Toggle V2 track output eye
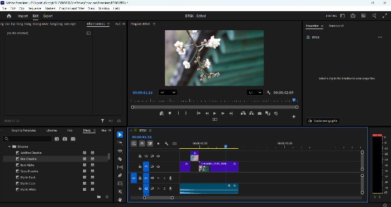 click(158, 156)
